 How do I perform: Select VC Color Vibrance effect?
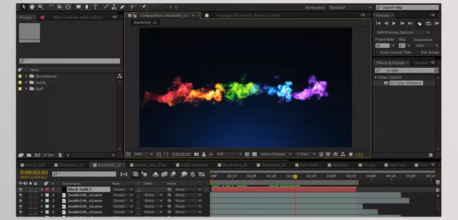[406, 83]
